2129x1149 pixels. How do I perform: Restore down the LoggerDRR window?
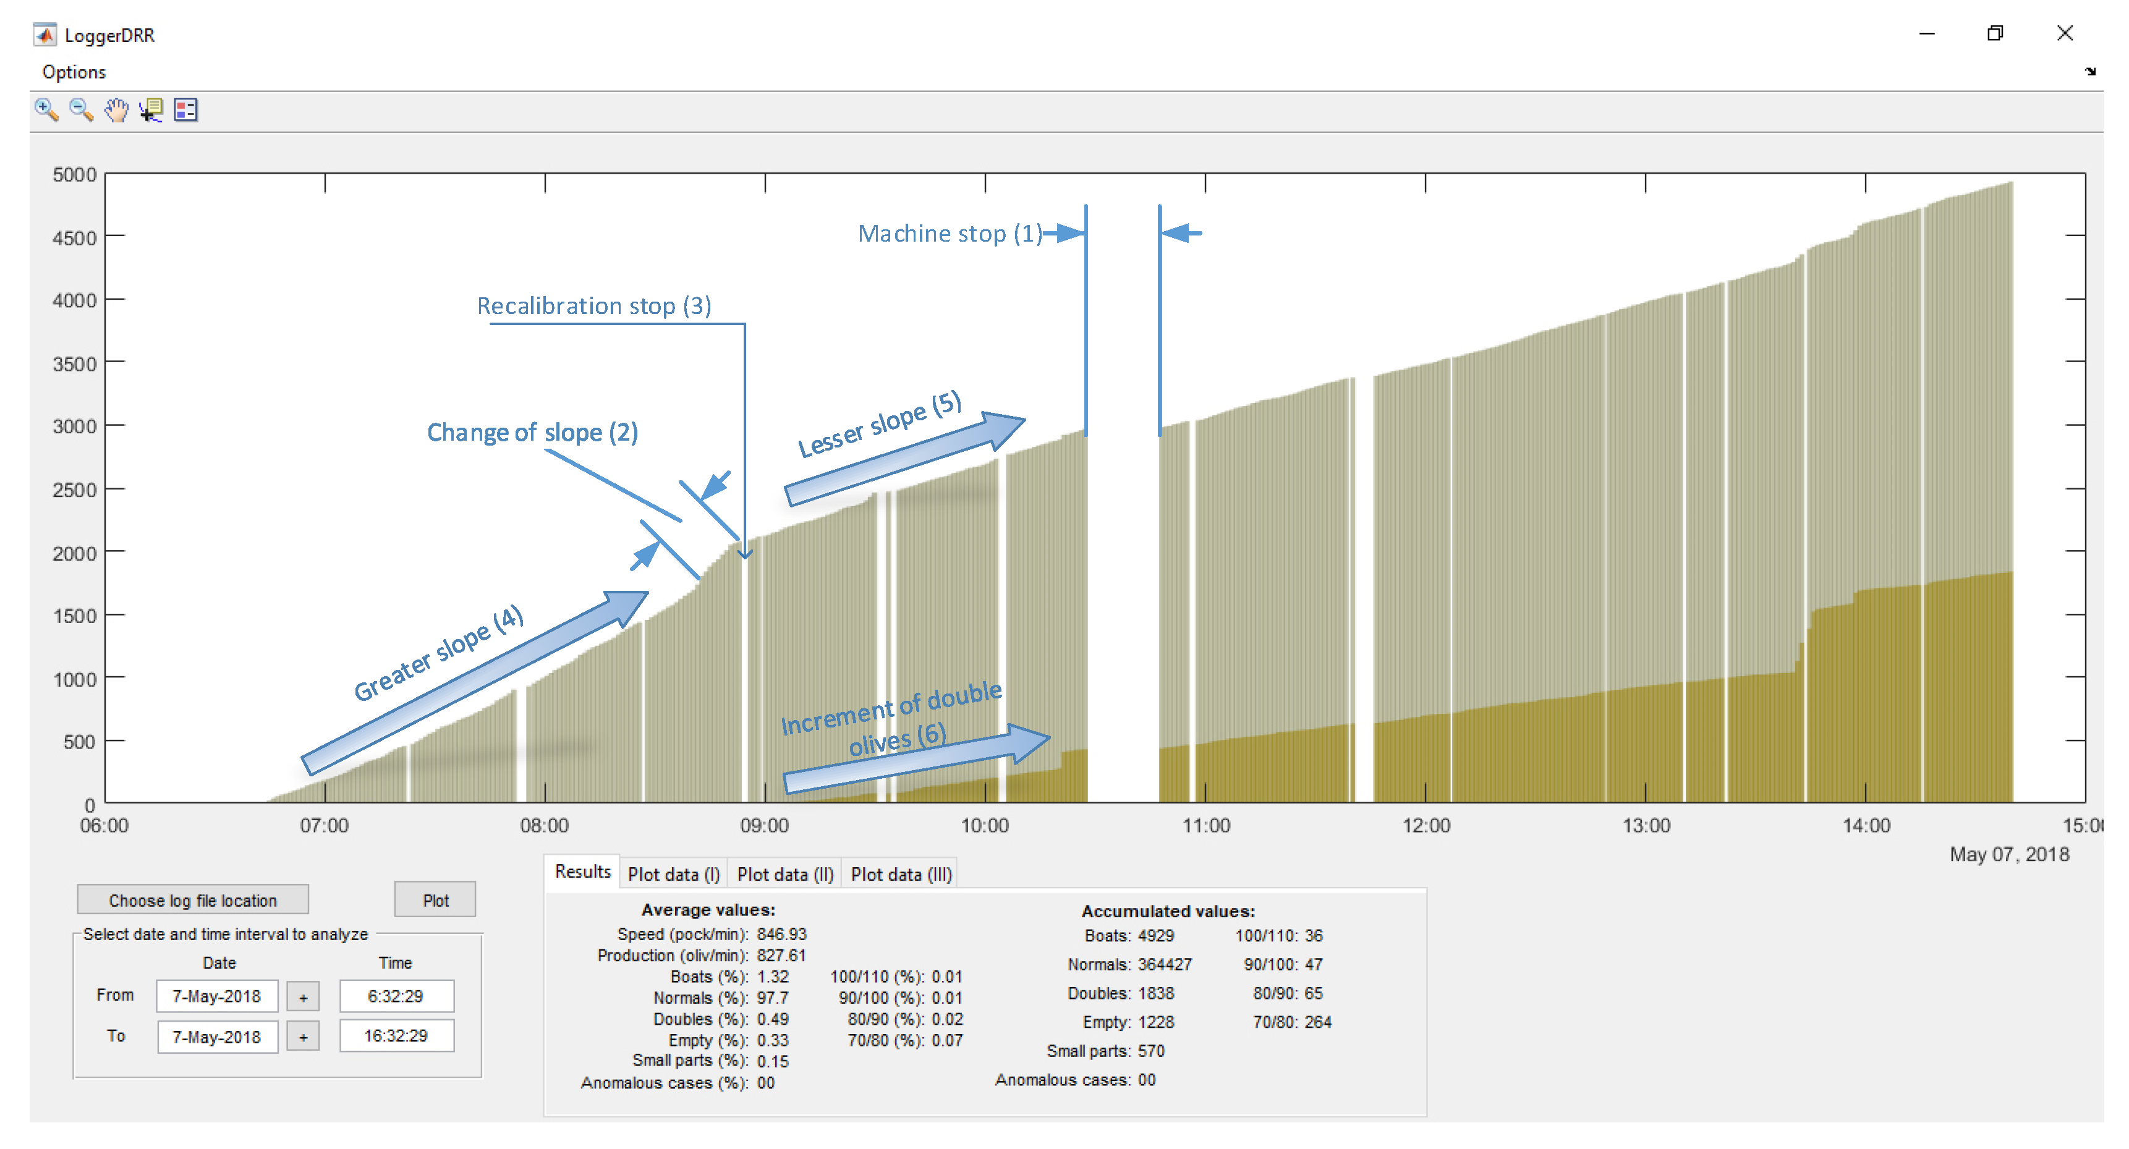[1995, 33]
